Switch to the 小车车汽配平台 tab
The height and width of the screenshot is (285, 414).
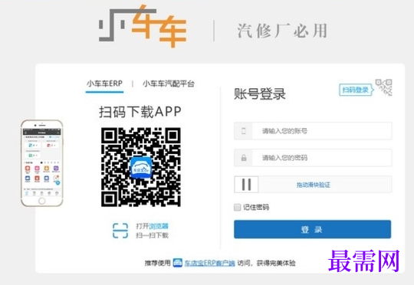coord(169,84)
